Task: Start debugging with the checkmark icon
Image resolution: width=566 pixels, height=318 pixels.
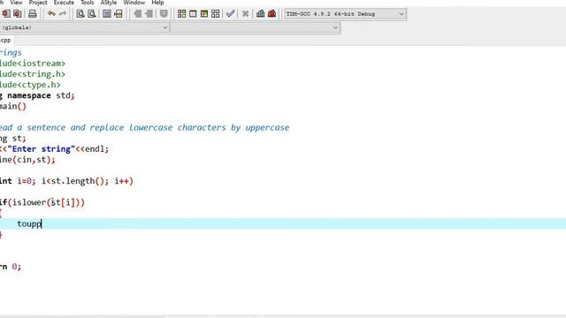Action: coord(230,14)
